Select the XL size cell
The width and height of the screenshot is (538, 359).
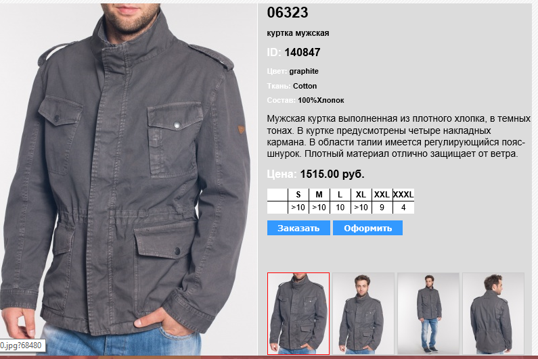(361, 195)
